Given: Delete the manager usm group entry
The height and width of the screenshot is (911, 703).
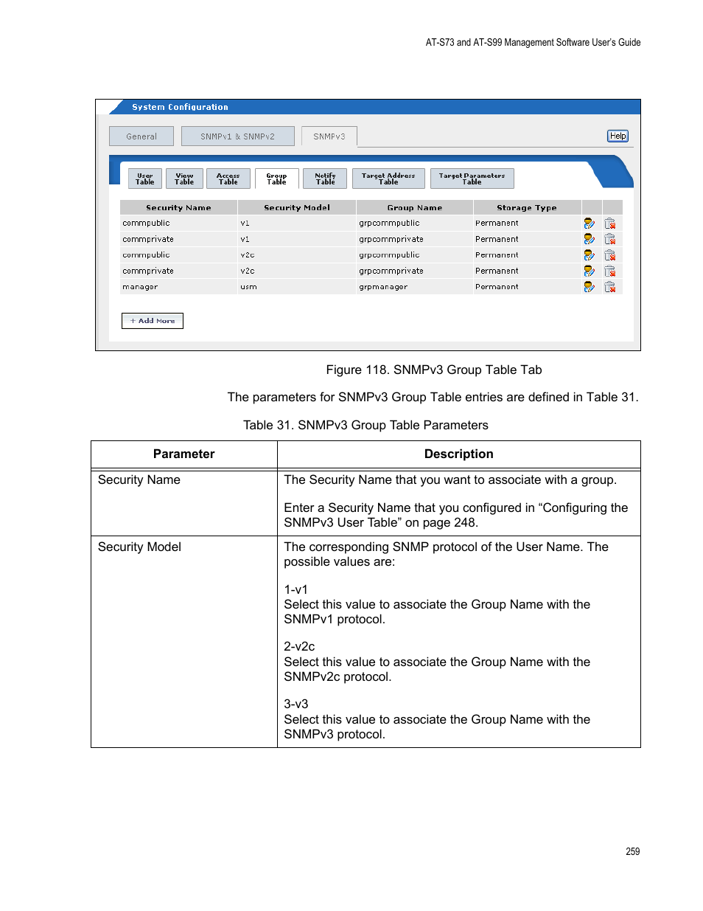Looking at the screenshot, I should (x=609, y=287).
